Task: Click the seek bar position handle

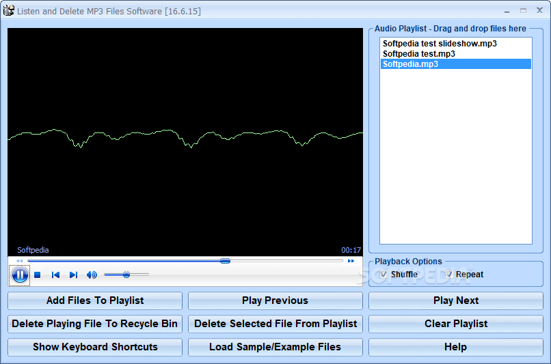Action: (x=225, y=261)
